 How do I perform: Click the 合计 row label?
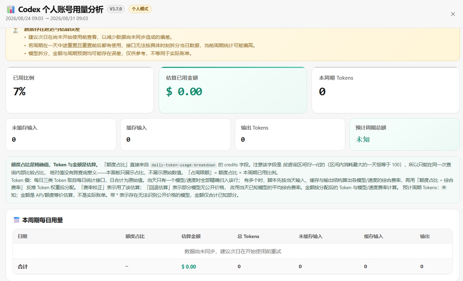tap(23, 266)
